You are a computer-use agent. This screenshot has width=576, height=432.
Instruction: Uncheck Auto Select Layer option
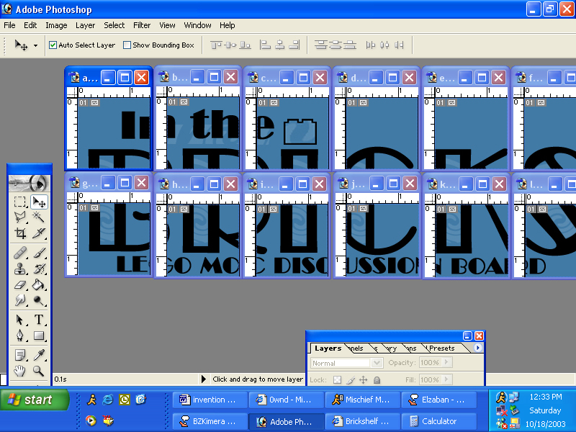tap(52, 45)
